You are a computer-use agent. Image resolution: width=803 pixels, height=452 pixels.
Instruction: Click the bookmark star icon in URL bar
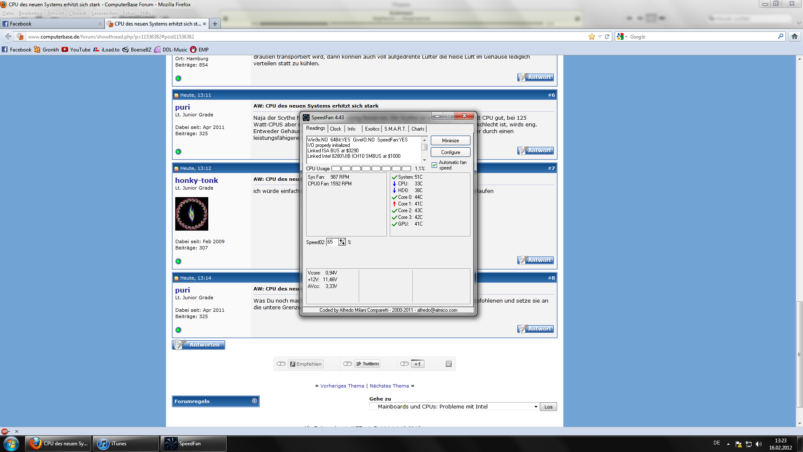tap(591, 36)
